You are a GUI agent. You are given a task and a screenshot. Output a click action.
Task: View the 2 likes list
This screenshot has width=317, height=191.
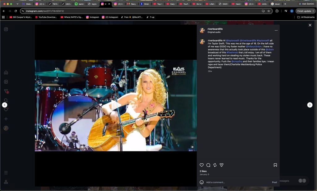tap(203, 171)
